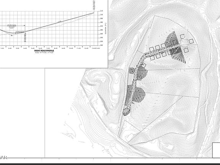
Task: Select the scale note under the profile title
Action: [44, 53]
